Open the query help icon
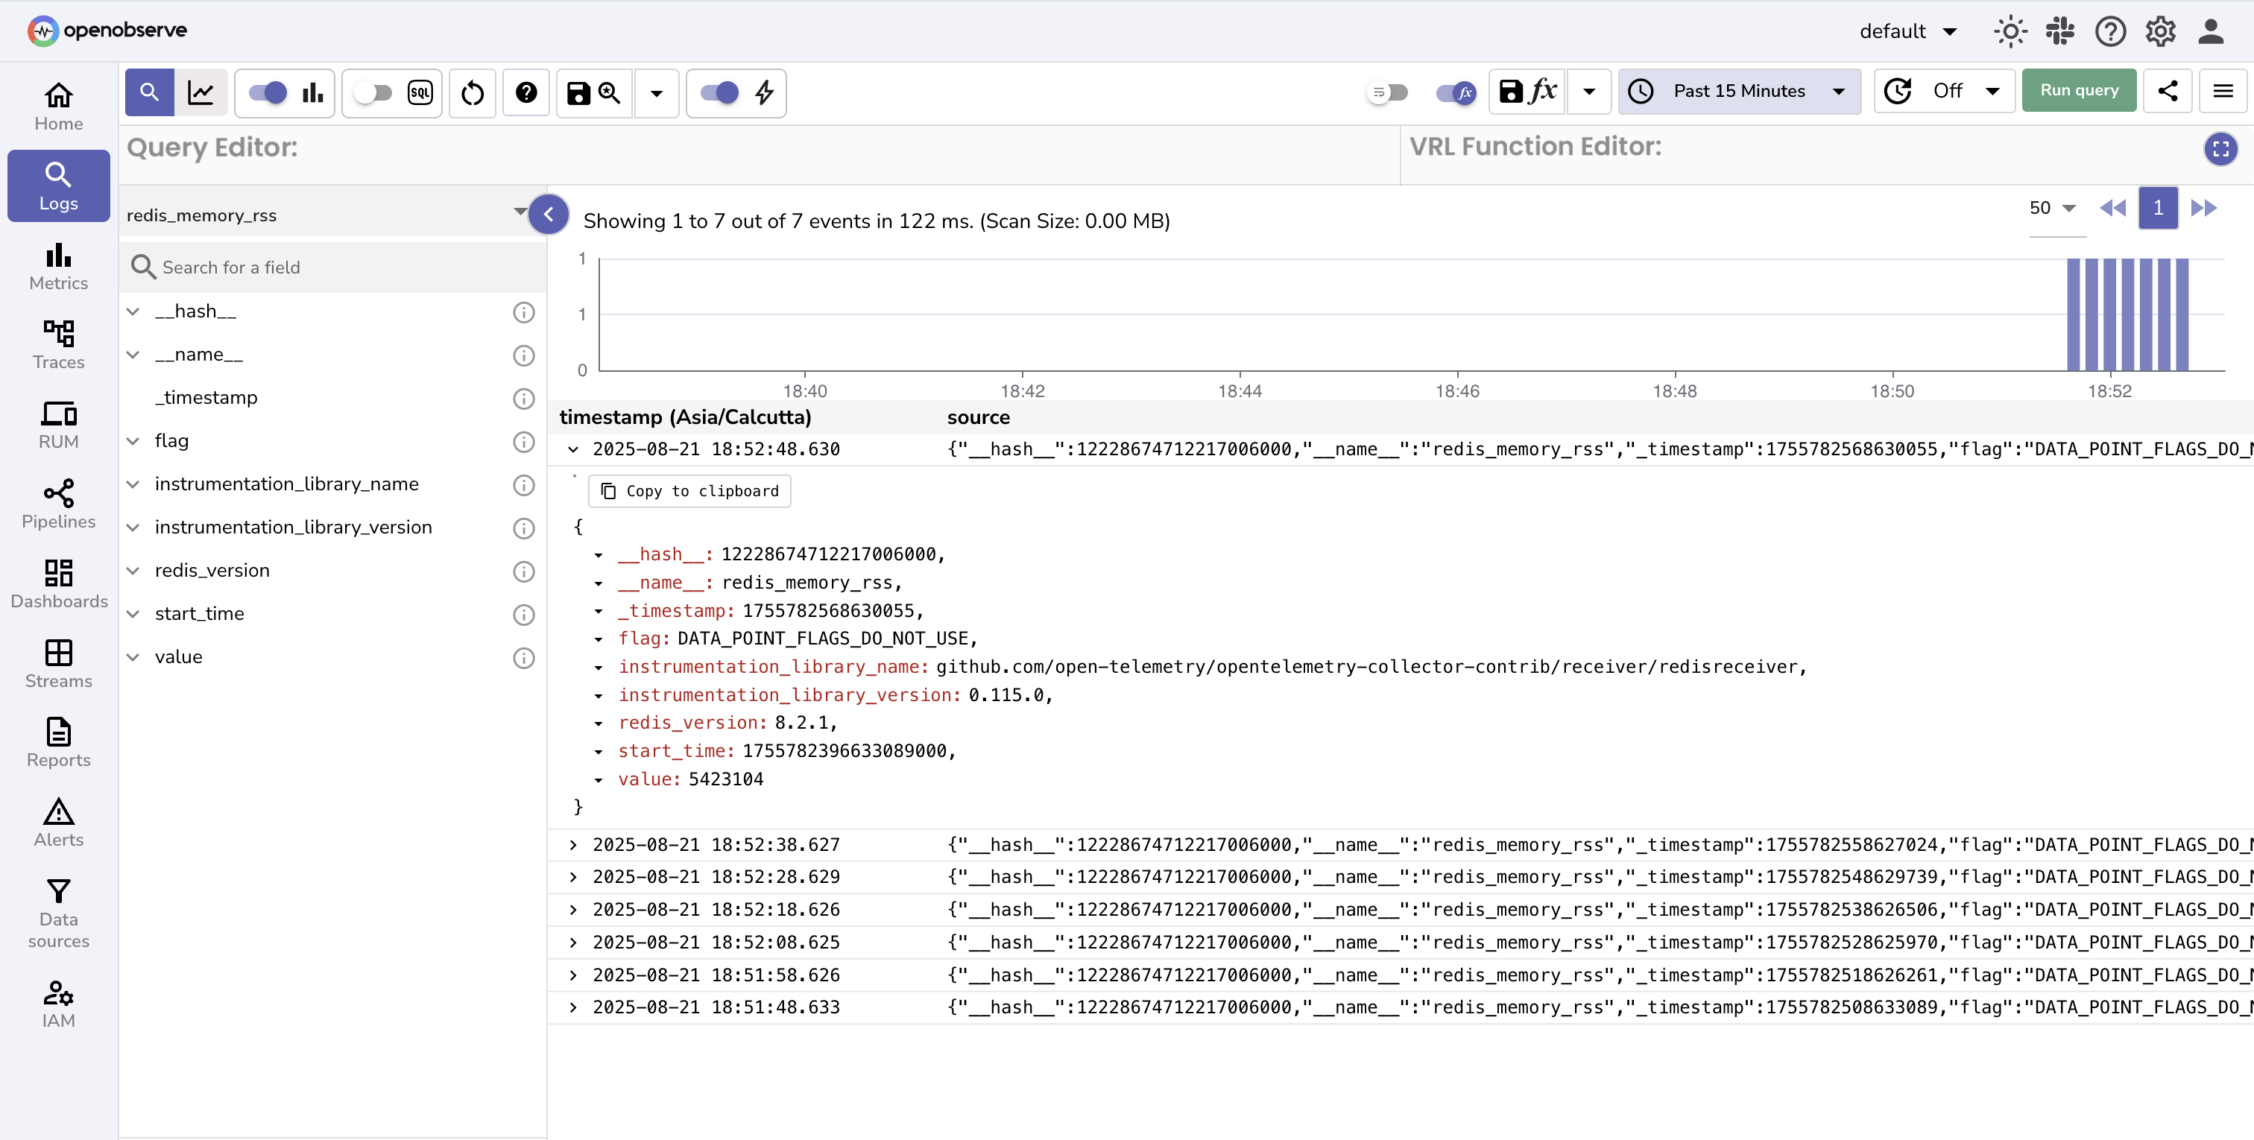This screenshot has width=2254, height=1140. [526, 92]
